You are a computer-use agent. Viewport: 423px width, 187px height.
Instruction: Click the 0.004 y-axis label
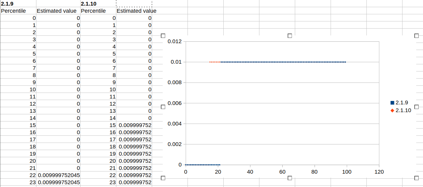(x=174, y=124)
